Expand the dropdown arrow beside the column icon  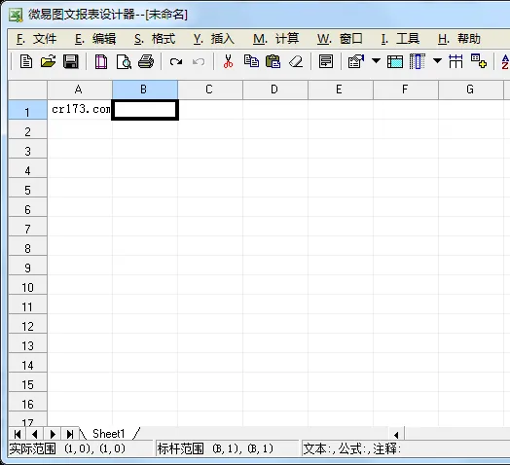[x=437, y=60]
